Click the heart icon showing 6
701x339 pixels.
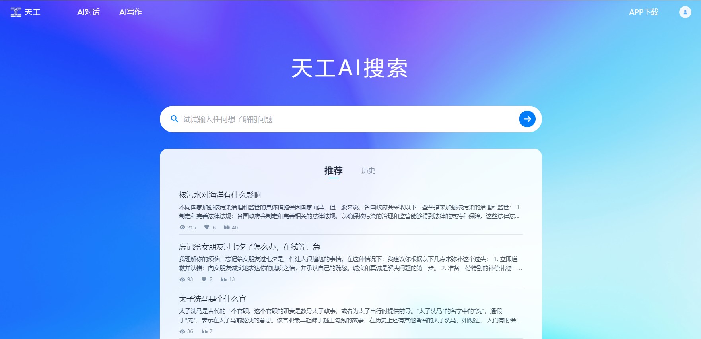(x=207, y=227)
